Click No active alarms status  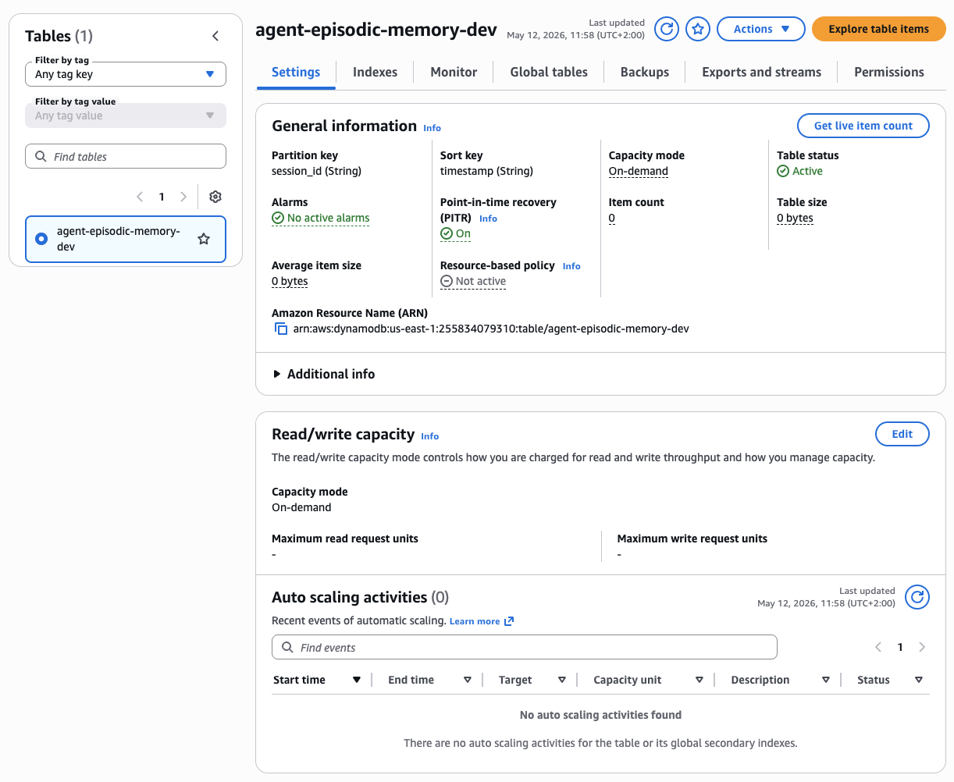click(321, 218)
